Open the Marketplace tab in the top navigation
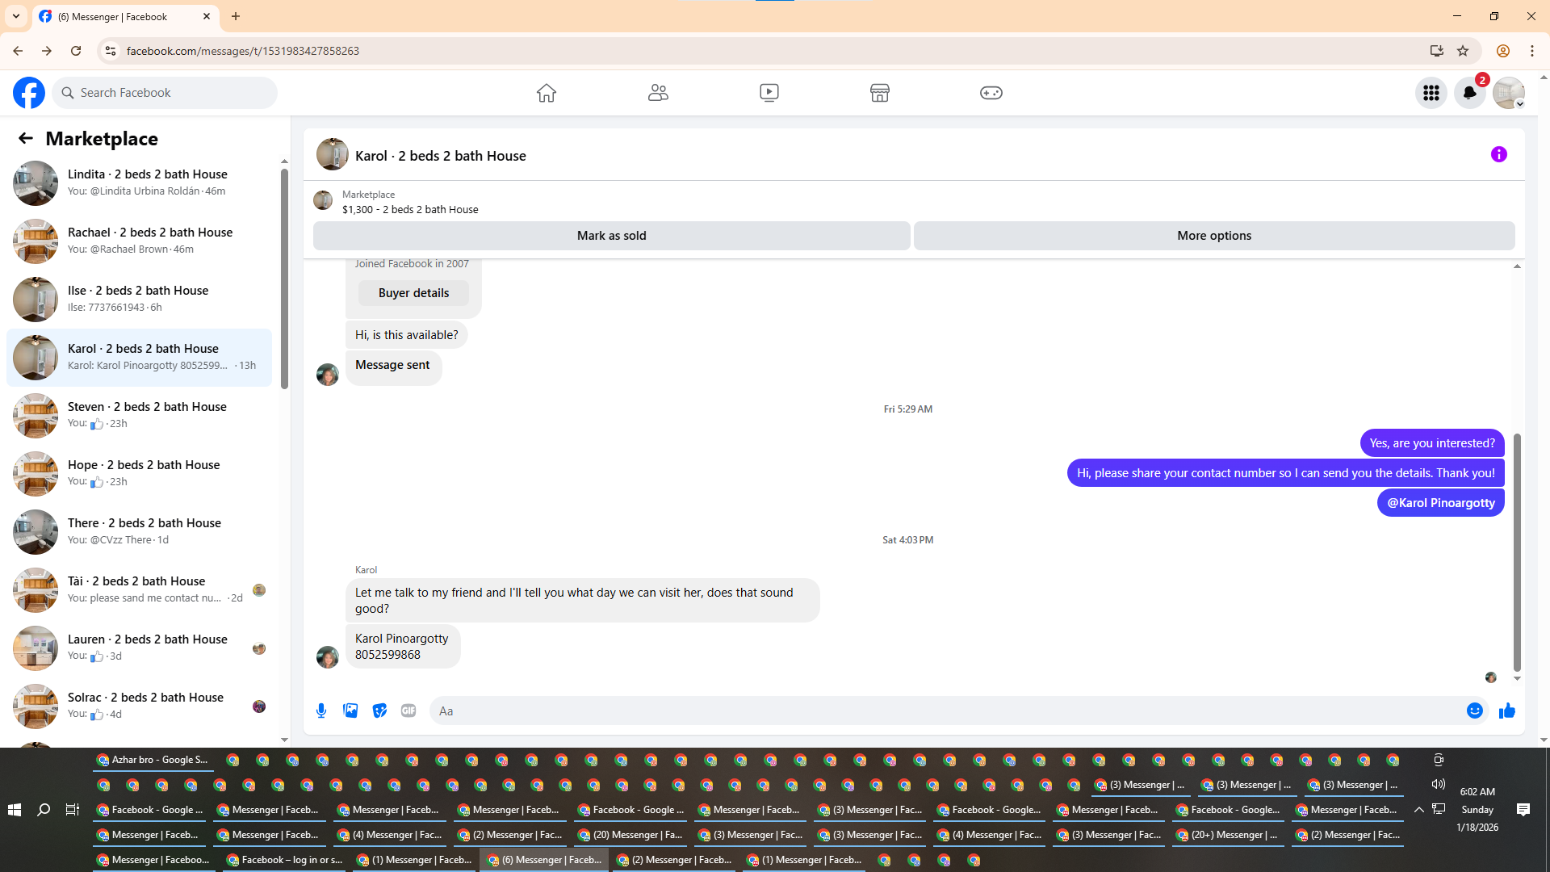Image resolution: width=1550 pixels, height=872 pixels. pyautogui.click(x=879, y=93)
